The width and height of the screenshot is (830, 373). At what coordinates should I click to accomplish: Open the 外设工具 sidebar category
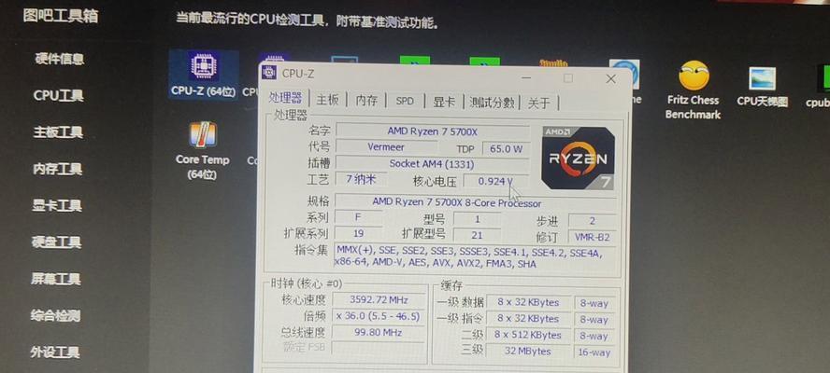(x=54, y=352)
